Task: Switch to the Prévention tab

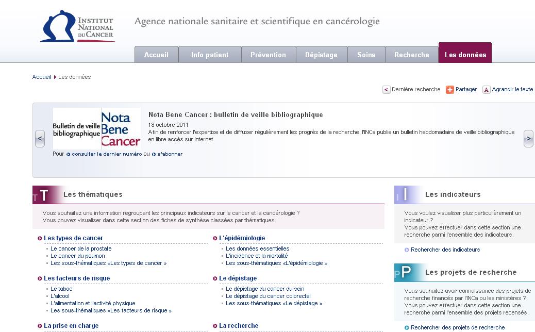Action: pyautogui.click(x=269, y=55)
